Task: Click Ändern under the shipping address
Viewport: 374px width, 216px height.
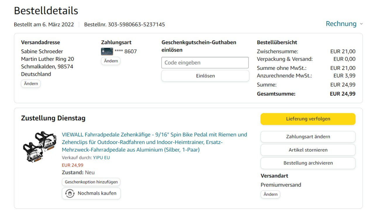Action: click(x=31, y=84)
